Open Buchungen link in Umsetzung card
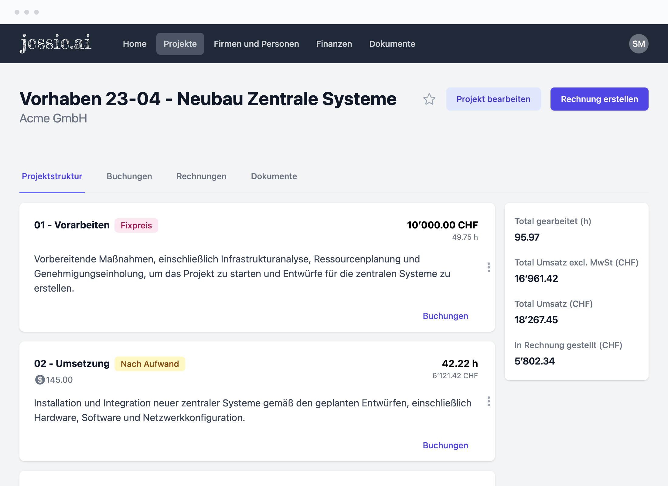Screen dimensions: 668x486 pyautogui.click(x=445, y=445)
